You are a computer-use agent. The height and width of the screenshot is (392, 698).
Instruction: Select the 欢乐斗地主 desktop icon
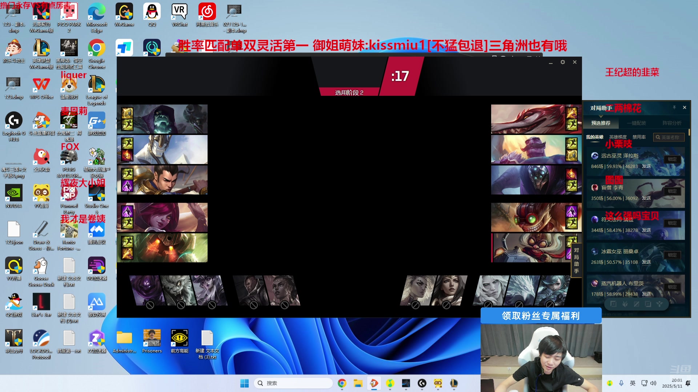[14, 51]
